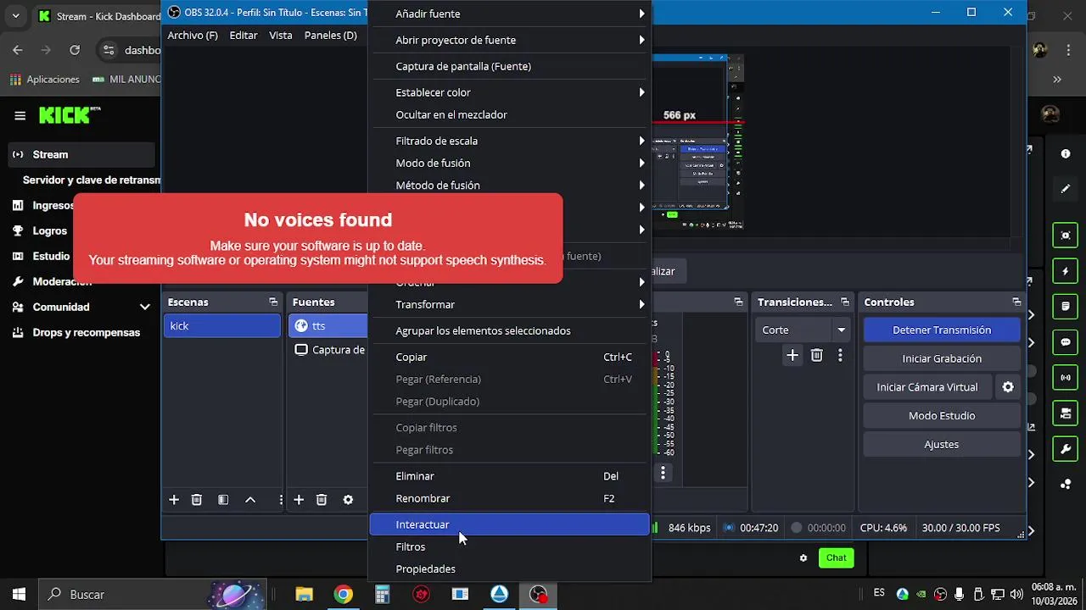
Task: Undock the Escenas panel
Action: (273, 302)
